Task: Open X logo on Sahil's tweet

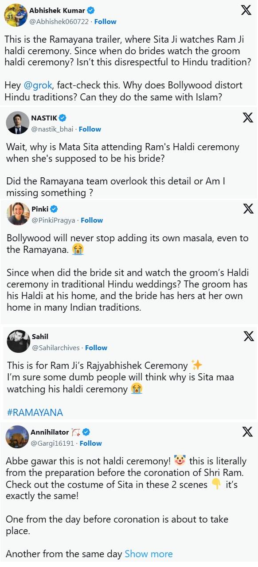Action: click(249, 336)
